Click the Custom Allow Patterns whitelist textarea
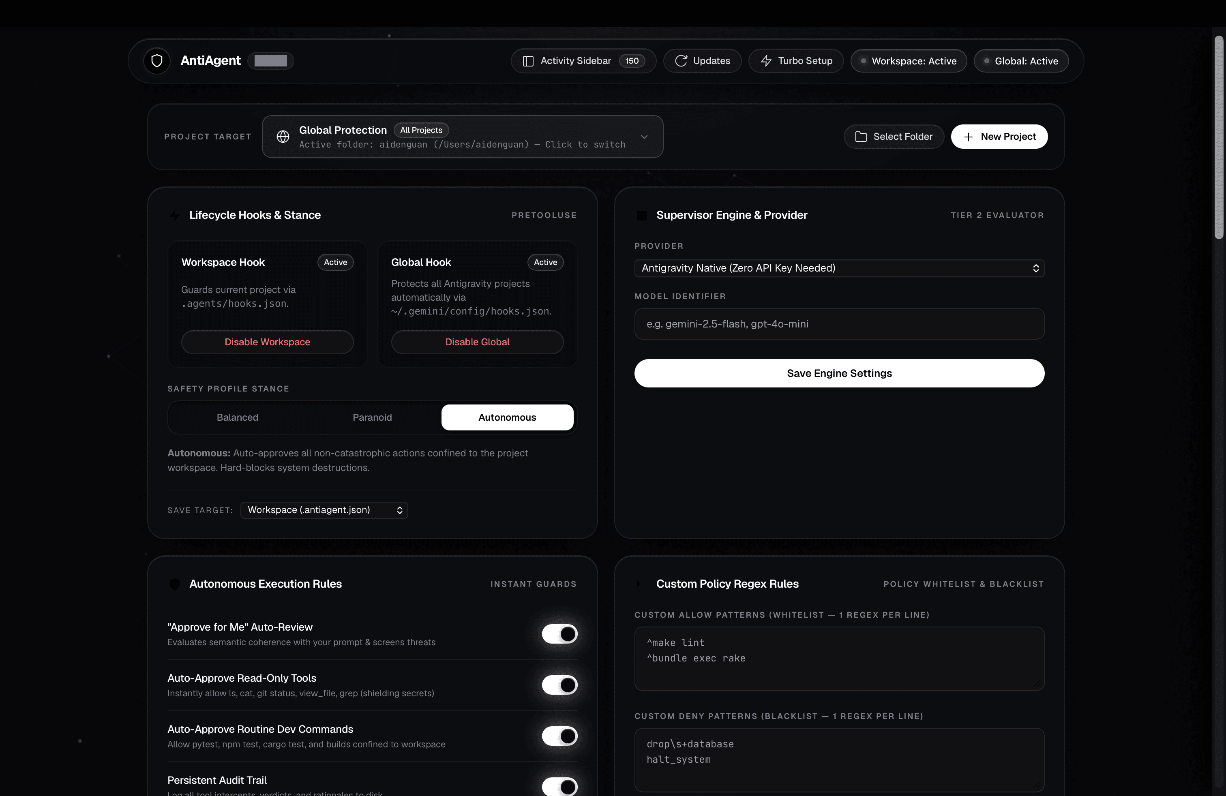The width and height of the screenshot is (1226, 796). click(839, 659)
